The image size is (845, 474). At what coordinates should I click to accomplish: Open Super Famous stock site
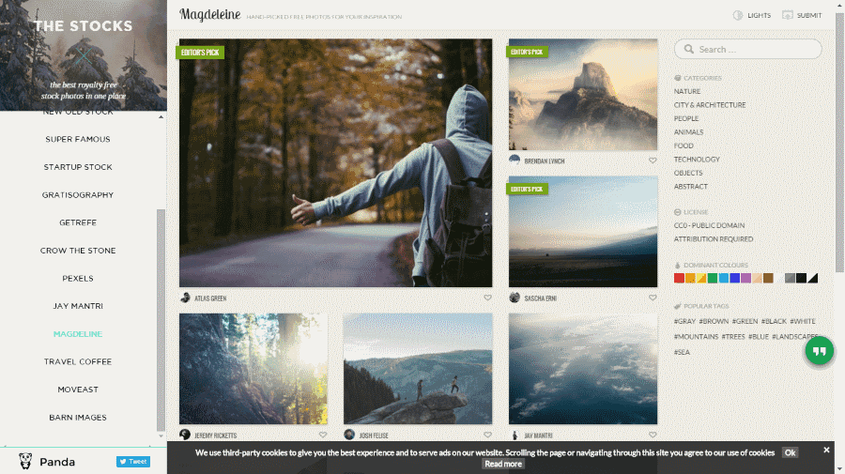(x=78, y=139)
